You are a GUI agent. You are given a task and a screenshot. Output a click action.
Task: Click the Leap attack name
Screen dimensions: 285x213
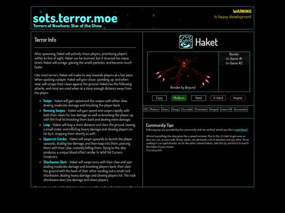coord(46,125)
